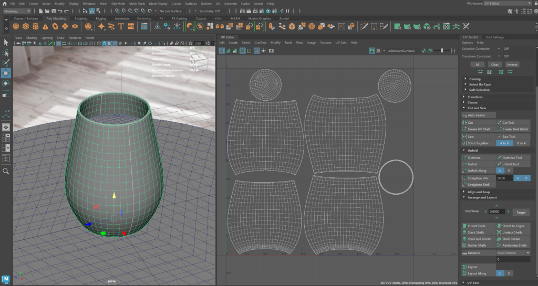Toggle U direction for Unfold Along

(500, 171)
